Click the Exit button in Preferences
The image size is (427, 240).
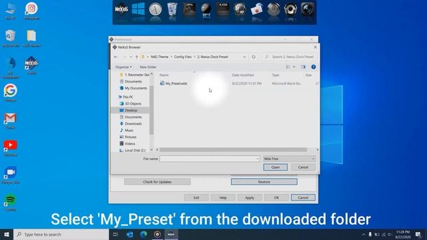point(196,197)
